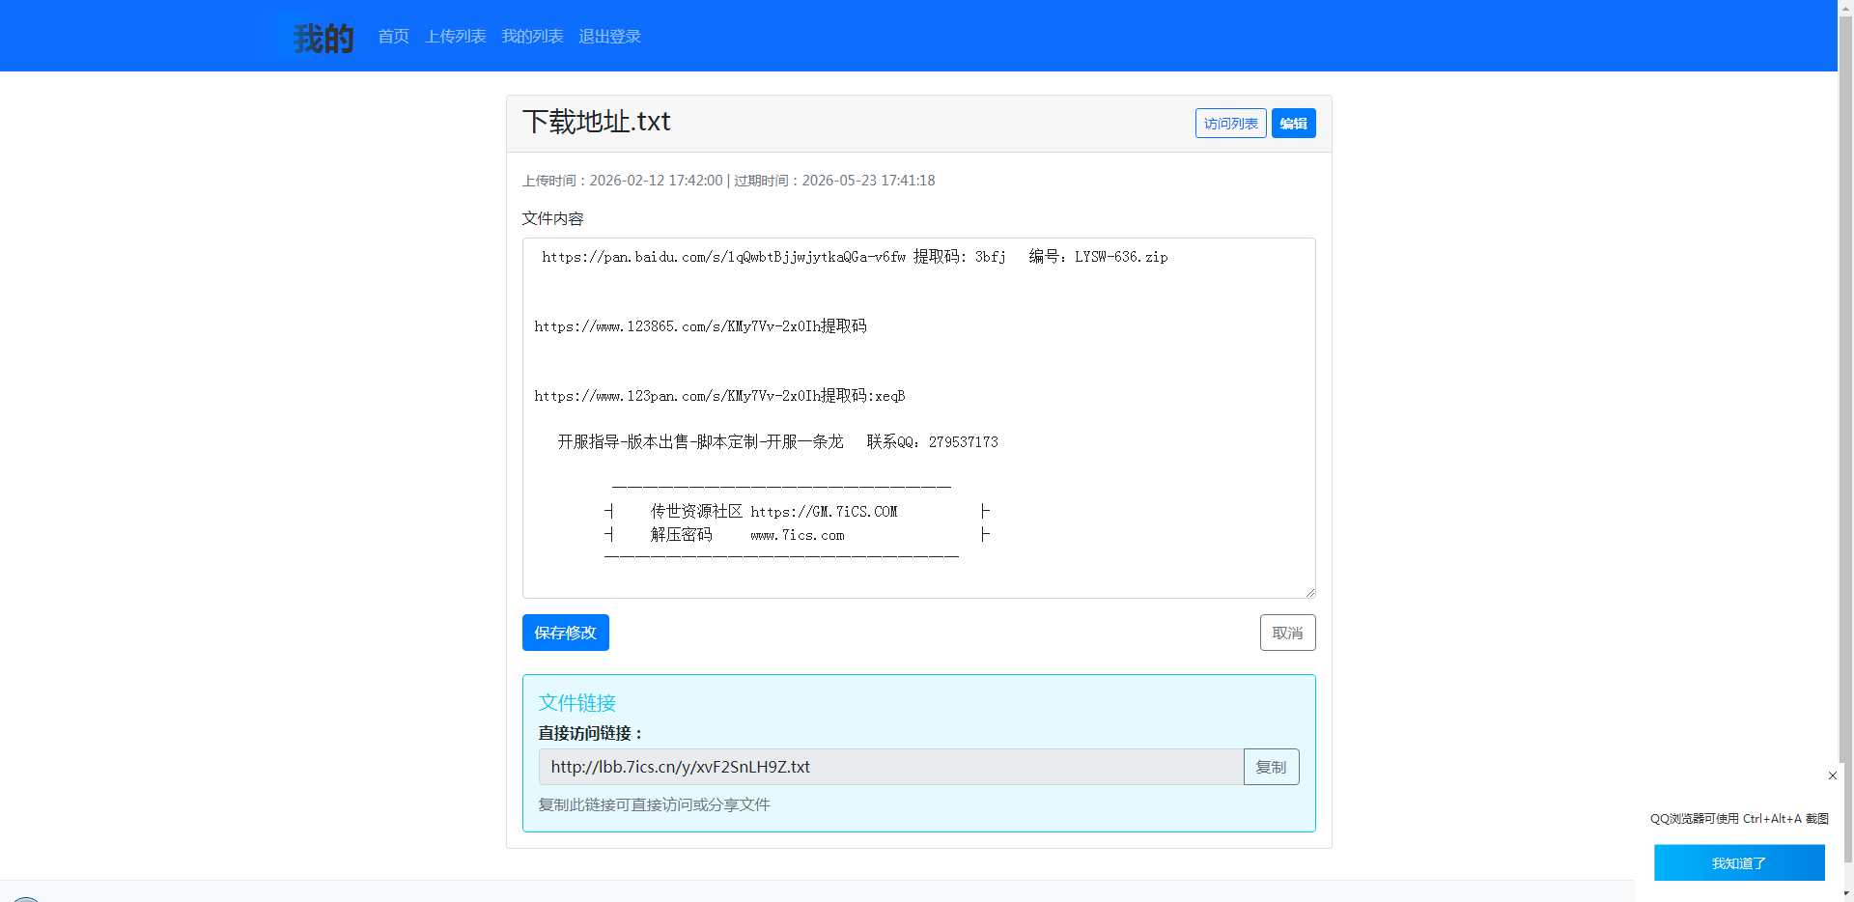Copy the direct link using 复制
The width and height of the screenshot is (1854, 902).
tap(1271, 767)
